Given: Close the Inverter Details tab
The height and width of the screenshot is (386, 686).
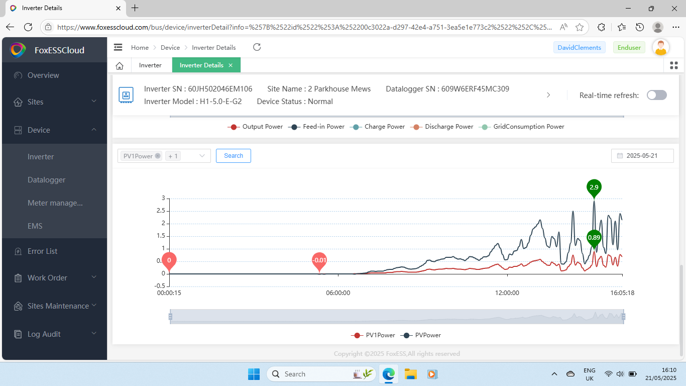Looking at the screenshot, I should (231, 65).
